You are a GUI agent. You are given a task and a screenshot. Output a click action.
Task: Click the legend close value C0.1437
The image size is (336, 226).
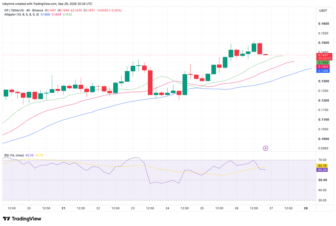tap(89, 10)
